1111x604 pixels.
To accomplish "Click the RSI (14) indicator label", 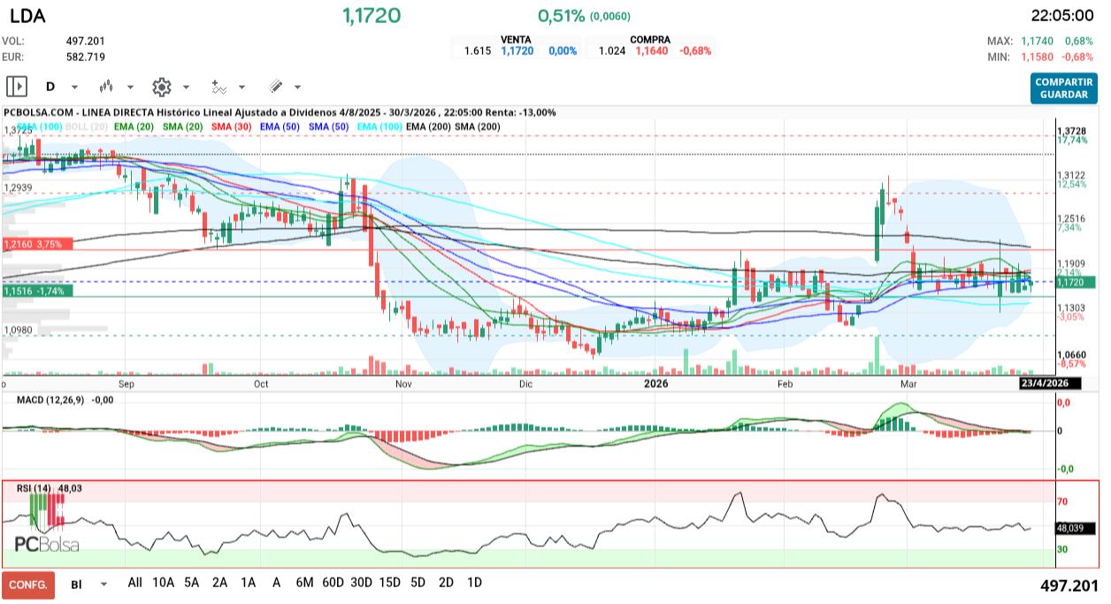I will [x=34, y=485].
